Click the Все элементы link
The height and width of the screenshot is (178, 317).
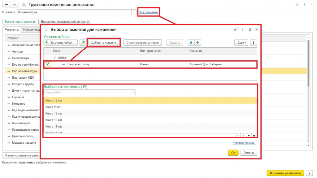click(148, 12)
